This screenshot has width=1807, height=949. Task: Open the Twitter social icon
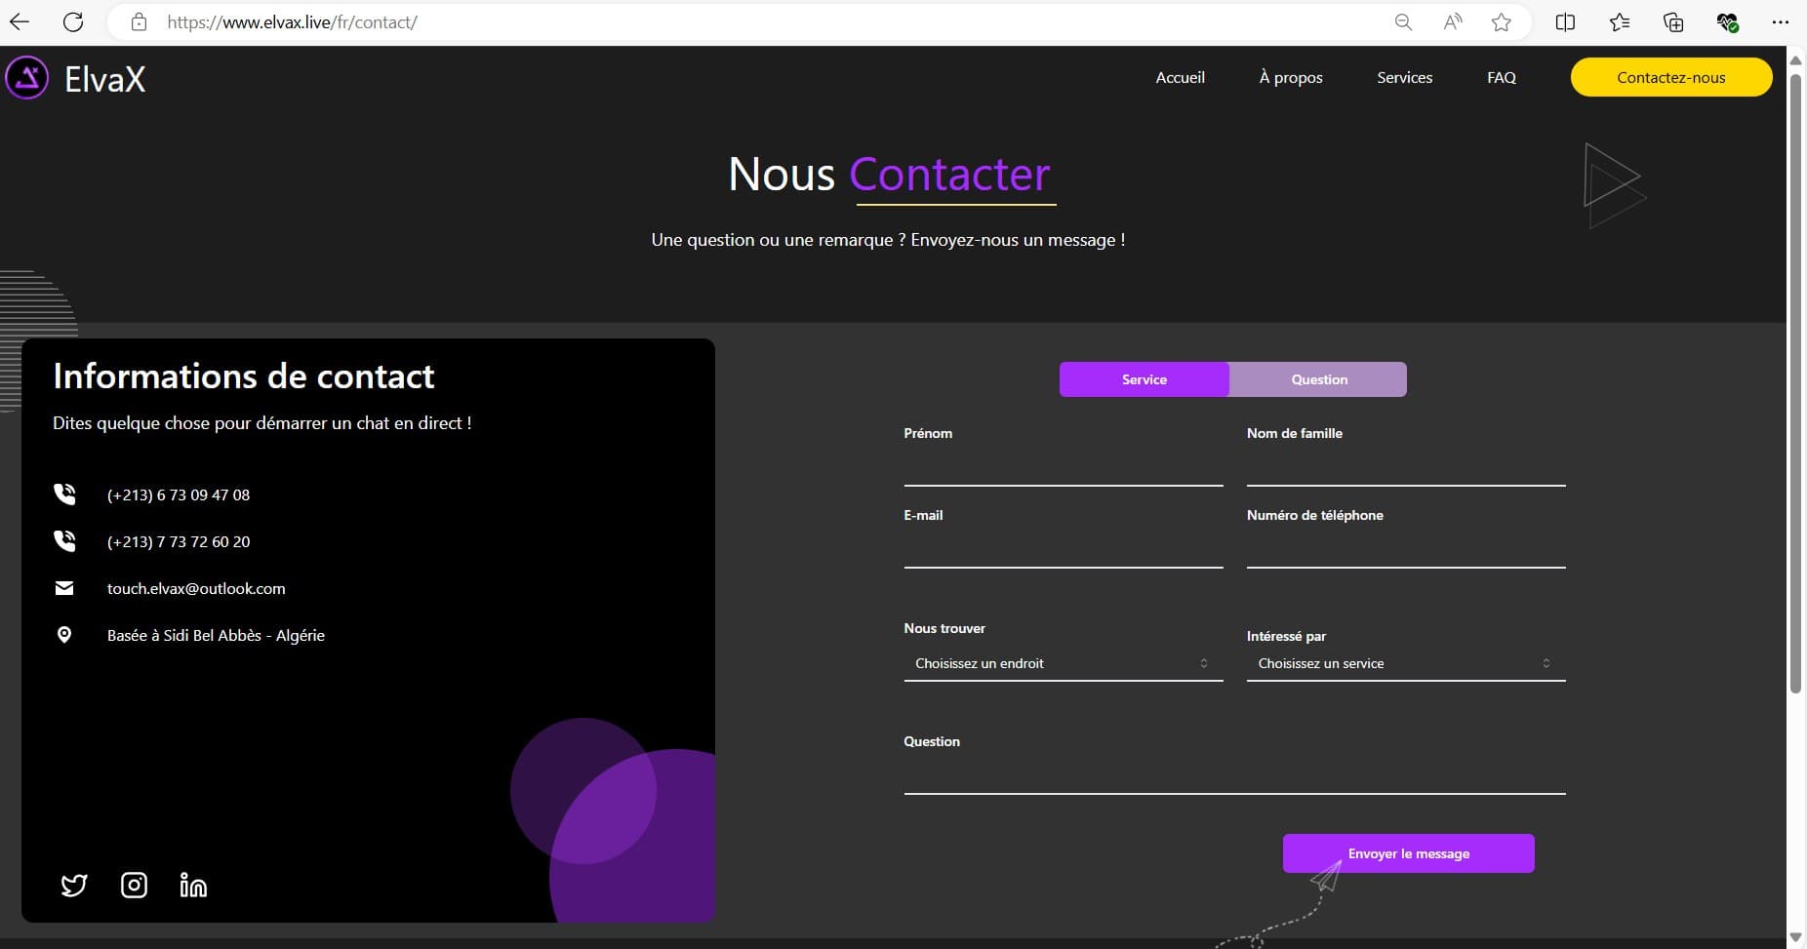click(74, 885)
